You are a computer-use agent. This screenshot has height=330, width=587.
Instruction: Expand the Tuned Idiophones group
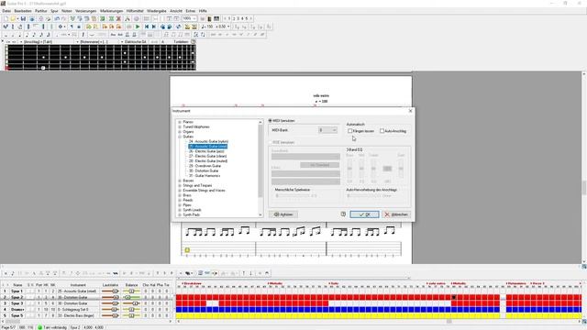[x=180, y=126]
